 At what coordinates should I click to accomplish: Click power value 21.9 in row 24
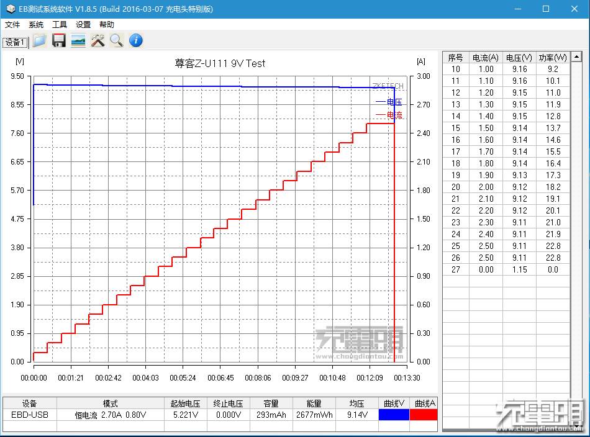click(x=553, y=234)
